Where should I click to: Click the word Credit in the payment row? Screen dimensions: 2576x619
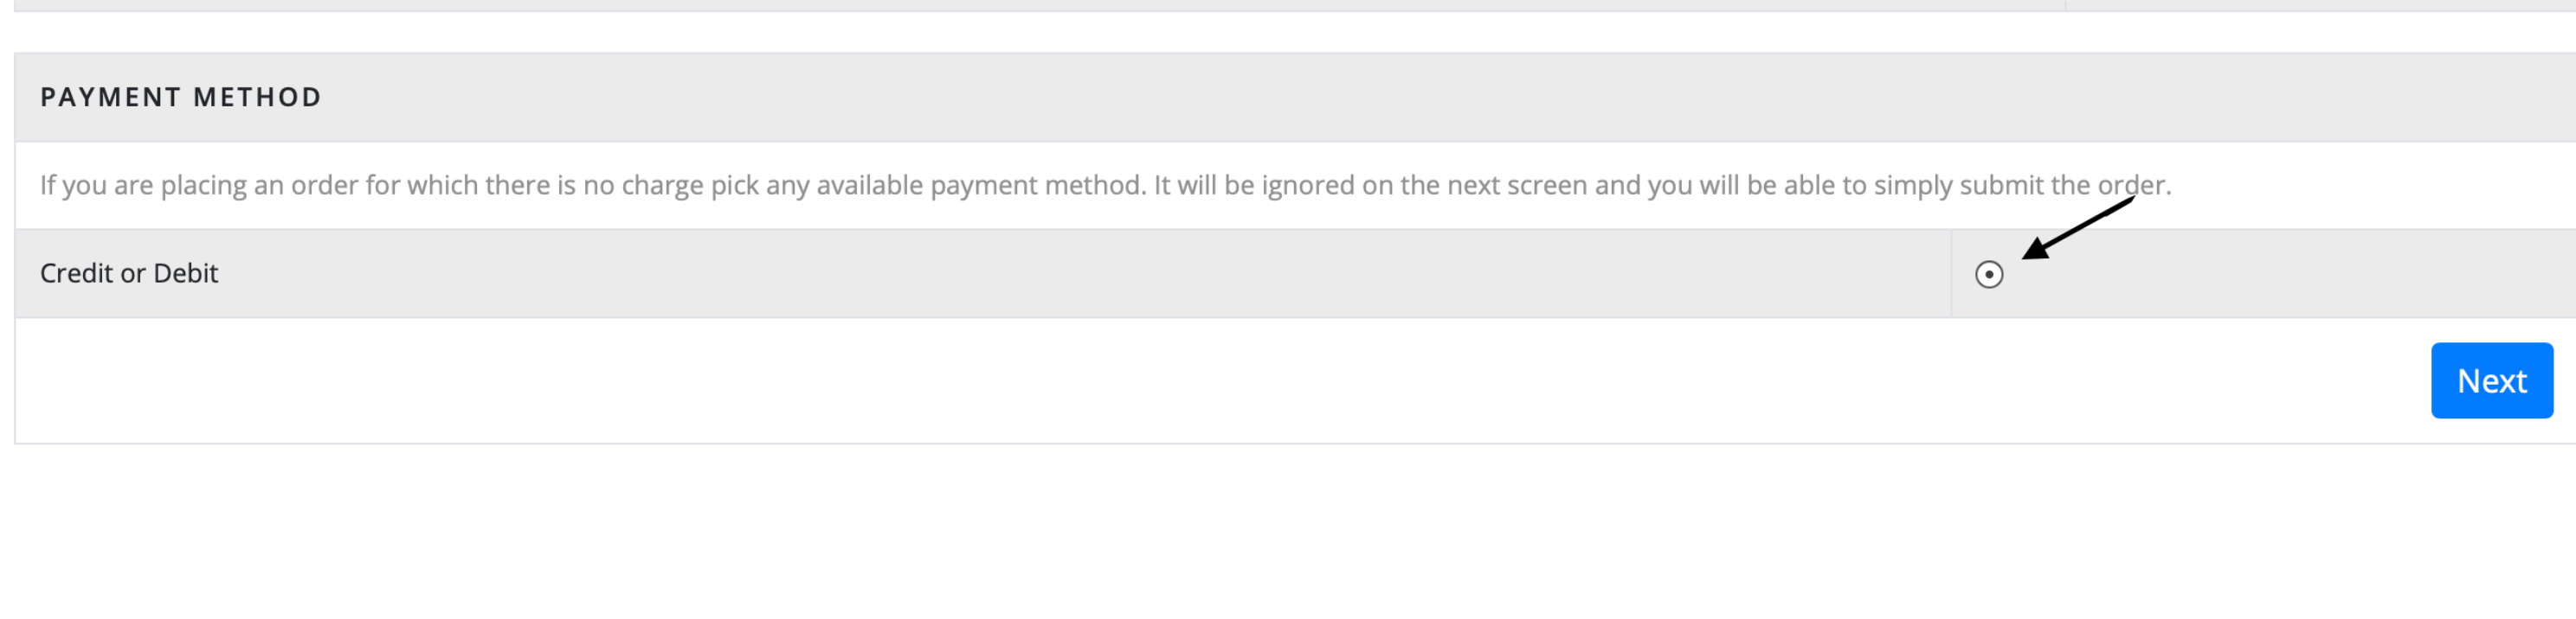(77, 273)
